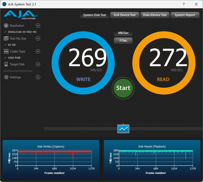Screen dimensions: 203x182
Task: Click the 16bit RGB codec value
Action: pyautogui.click(x=14, y=58)
